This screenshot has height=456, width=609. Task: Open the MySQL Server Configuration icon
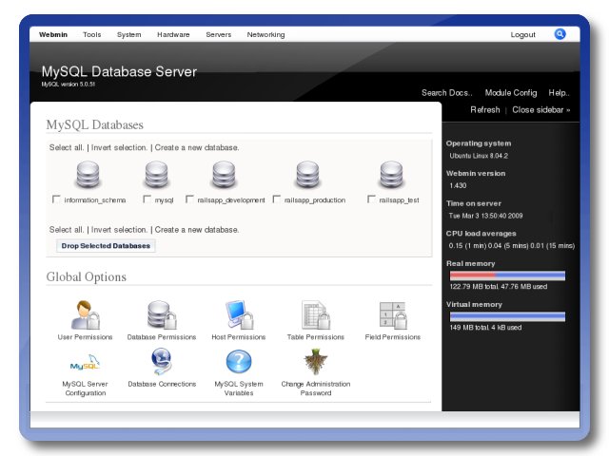pyautogui.click(x=86, y=362)
